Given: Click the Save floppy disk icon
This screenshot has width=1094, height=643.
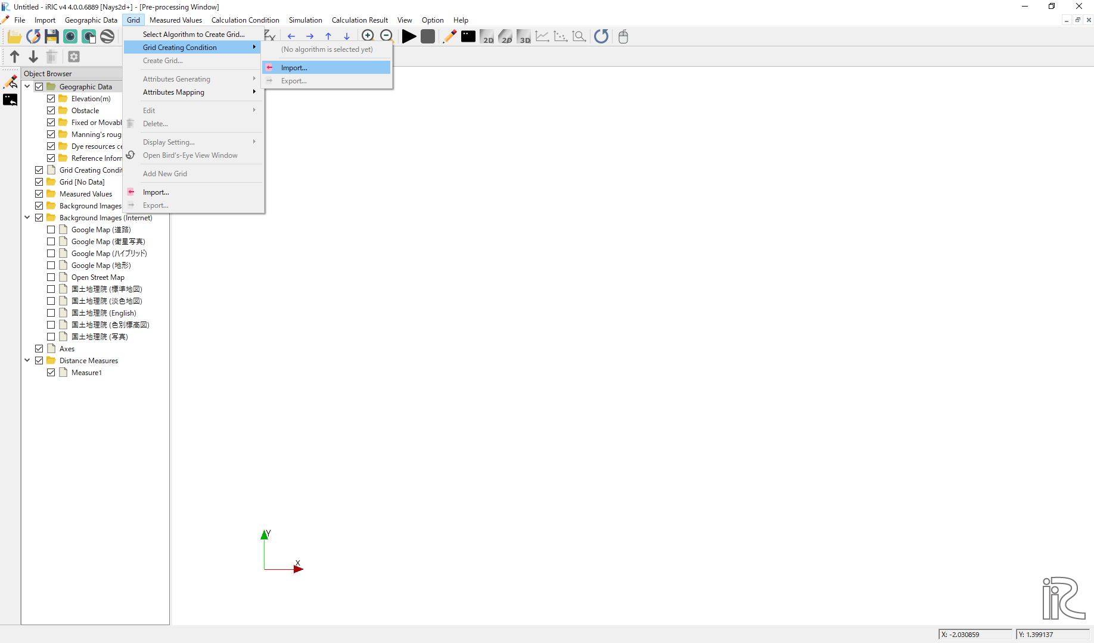Looking at the screenshot, I should [x=52, y=37].
